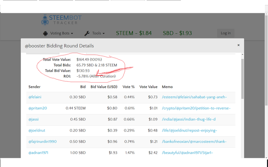Click the $2.42 vote value cell
Image resolution: width=268 pixels, height=167 pixels.
tap(153, 153)
